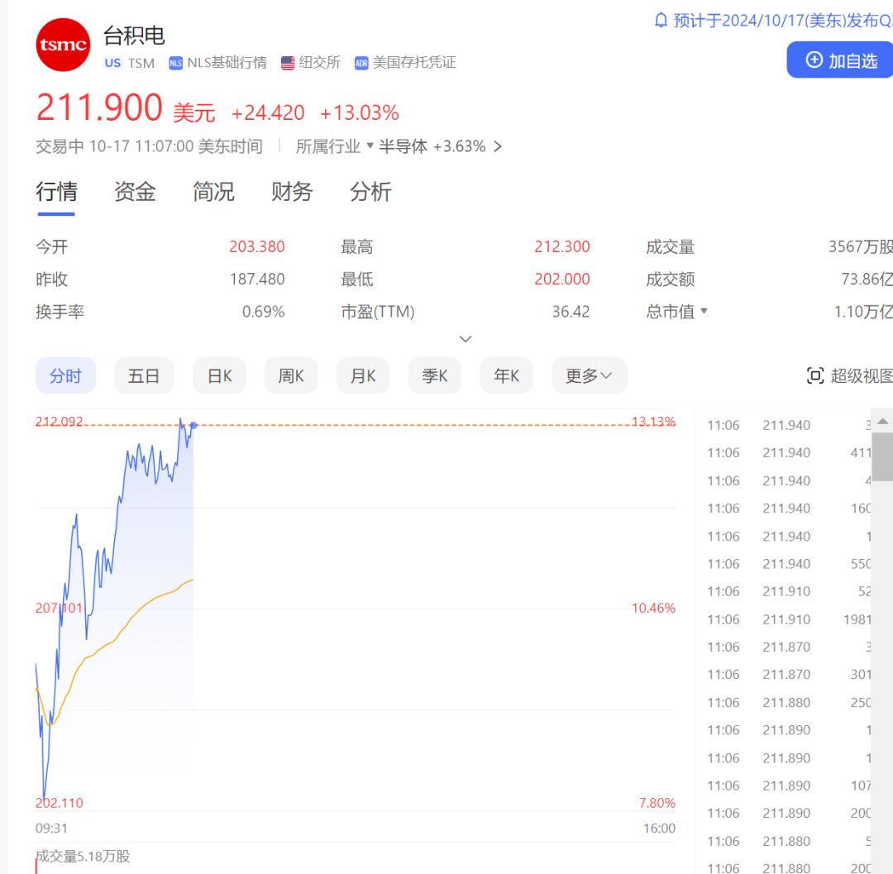Viewport: 893px width, 874px height.
Task: Click the 16:00 time axis label
Action: (660, 829)
